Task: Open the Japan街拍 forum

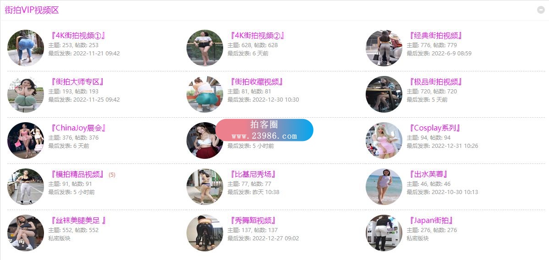Action: point(431,221)
